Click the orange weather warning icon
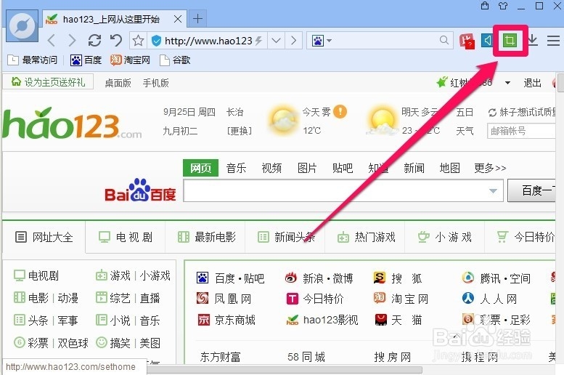Image resolution: width=564 pixels, height=375 pixels. 340,111
